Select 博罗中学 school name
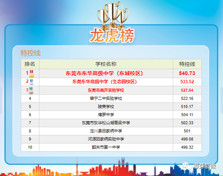 click(106, 115)
